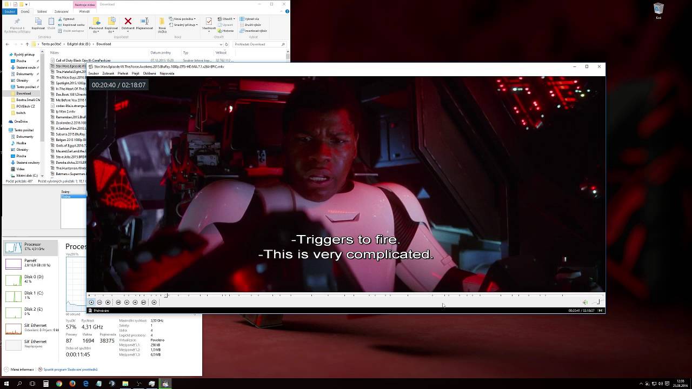Open the Nápověda menu in the media player
This screenshot has height=389, width=692.
click(x=167, y=73)
